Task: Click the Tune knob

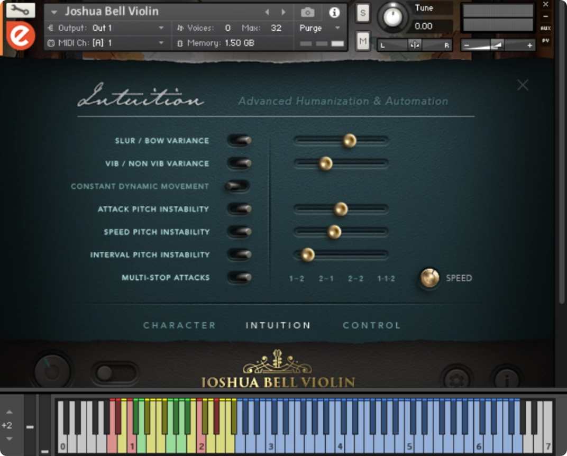Action: (x=392, y=17)
